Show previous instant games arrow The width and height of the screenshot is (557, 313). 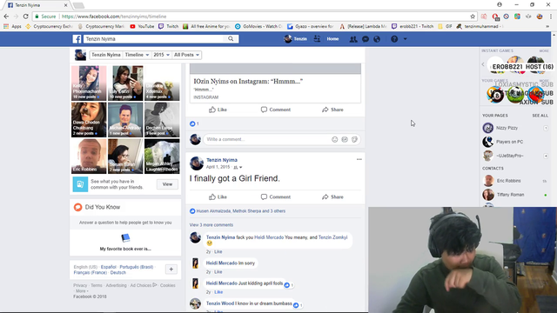coord(483,64)
